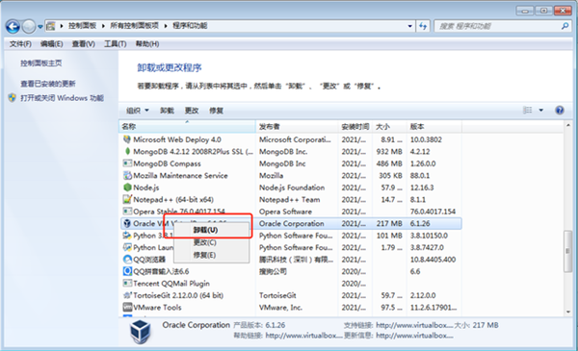
Task: Open the view options dropdown arrow
Action: point(541,110)
